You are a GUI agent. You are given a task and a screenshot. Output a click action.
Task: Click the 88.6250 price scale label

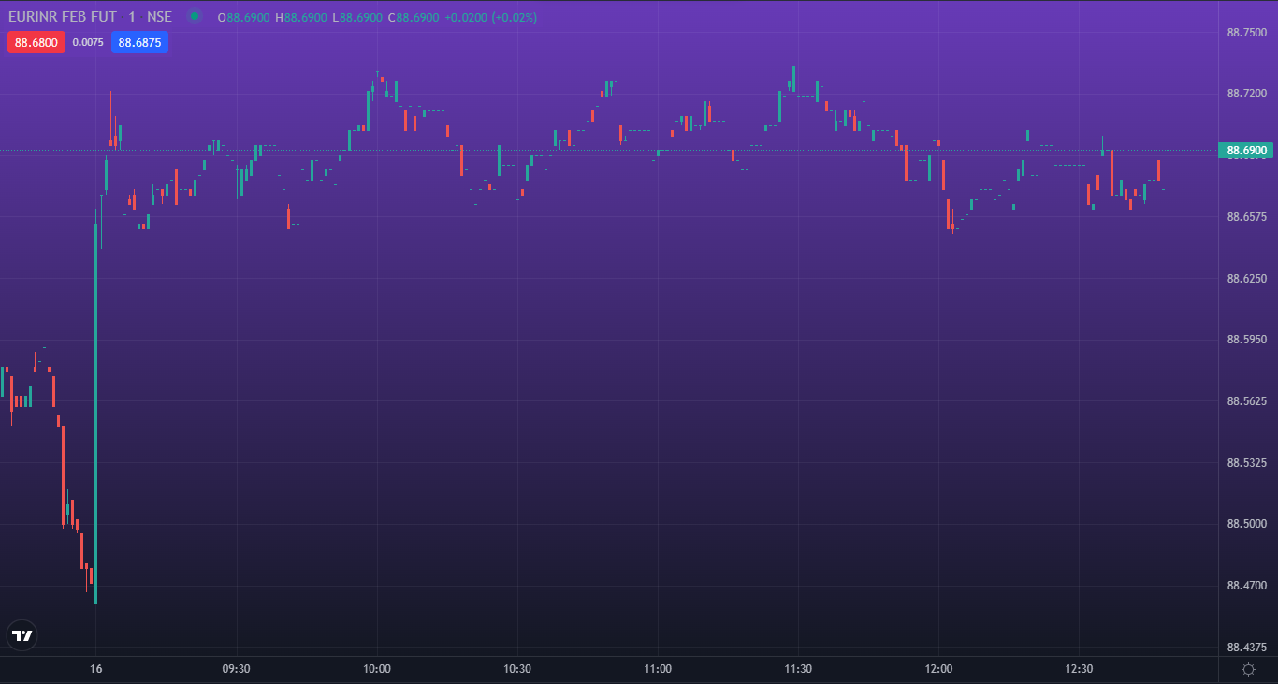tap(1246, 279)
